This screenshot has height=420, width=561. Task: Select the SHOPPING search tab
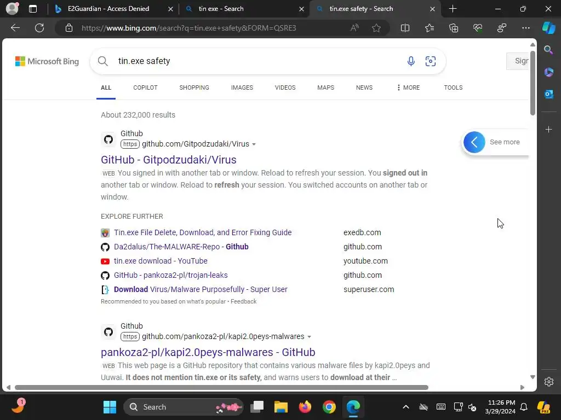pyautogui.click(x=194, y=87)
